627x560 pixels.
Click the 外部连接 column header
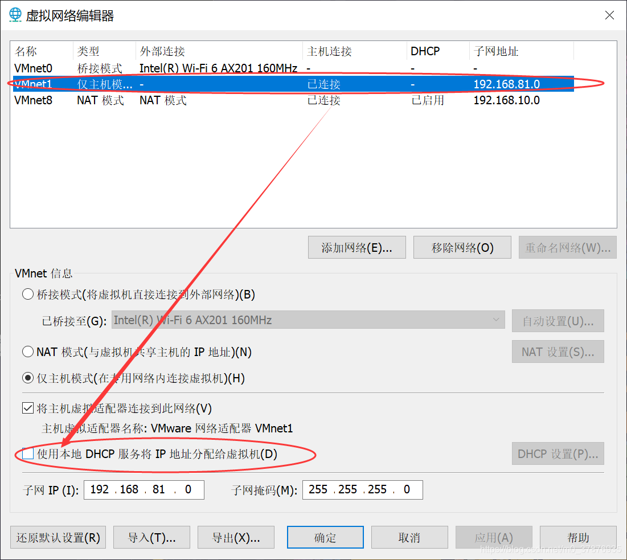point(219,51)
